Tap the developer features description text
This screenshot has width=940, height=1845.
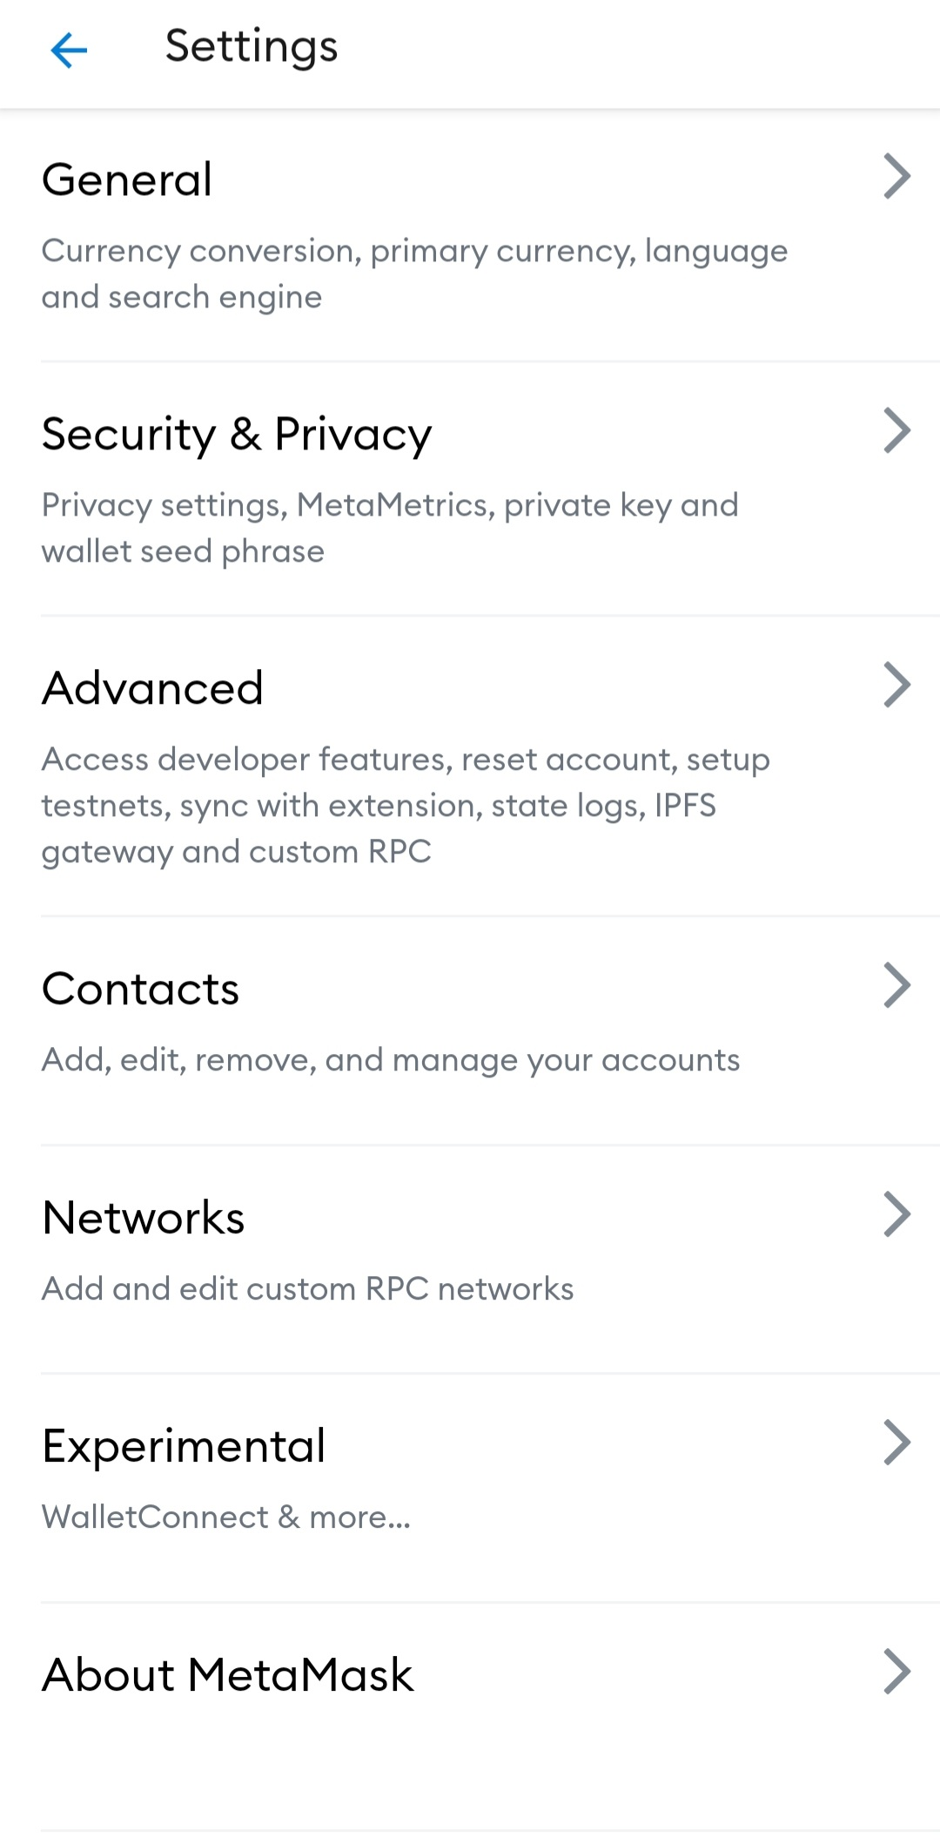[406, 805]
